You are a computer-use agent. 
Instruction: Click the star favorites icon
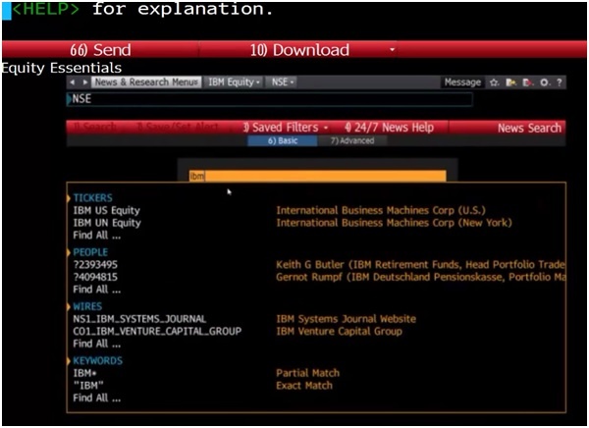(x=494, y=82)
